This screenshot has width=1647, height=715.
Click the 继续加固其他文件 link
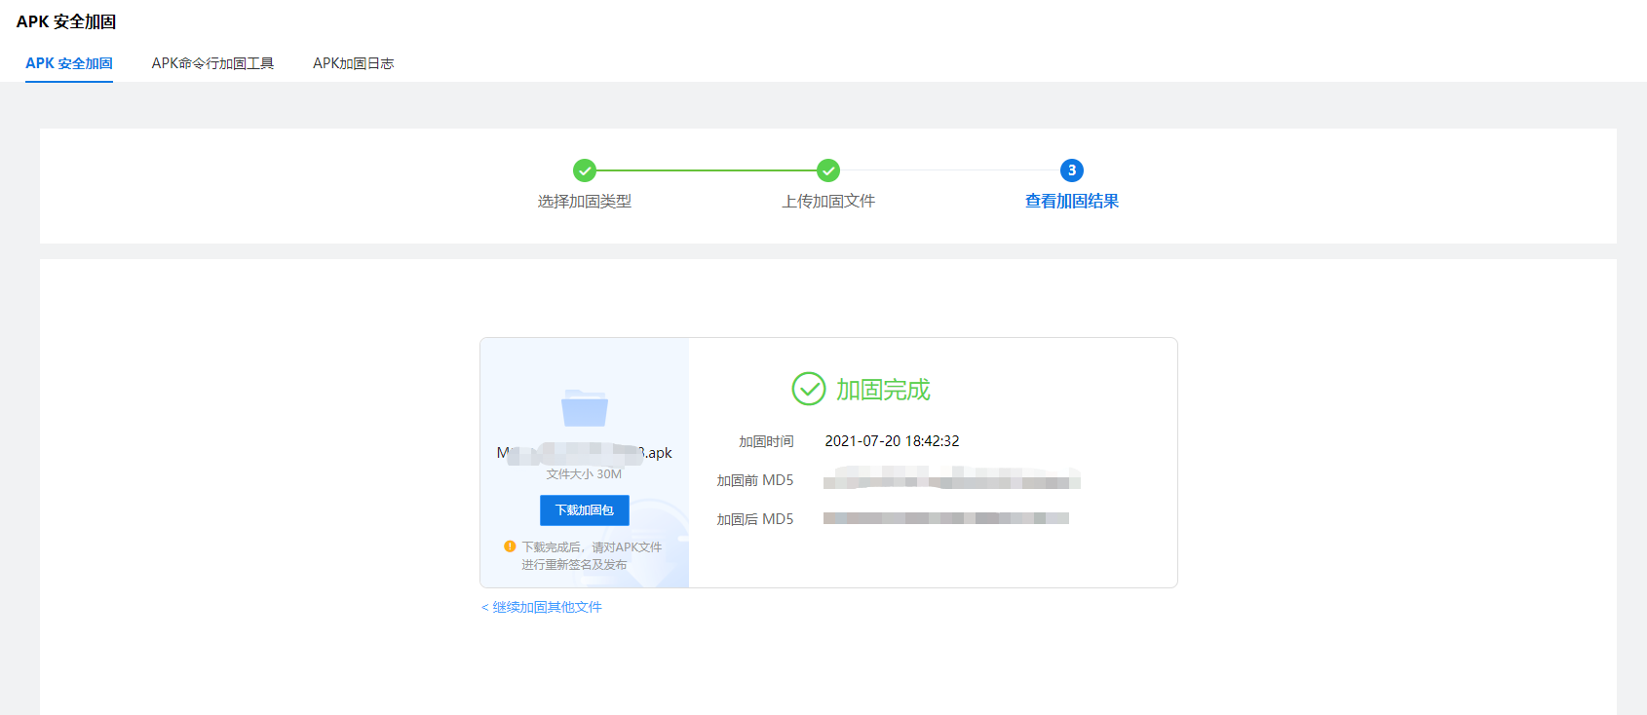point(542,607)
